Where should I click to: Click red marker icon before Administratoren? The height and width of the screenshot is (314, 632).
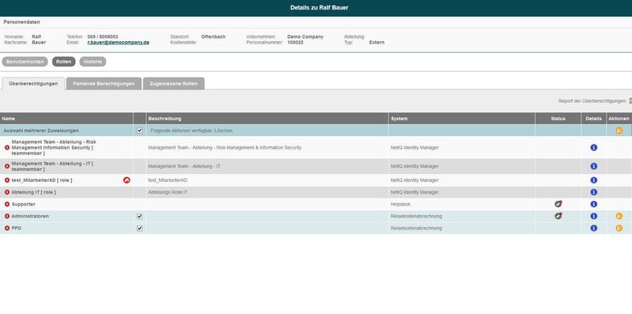click(7, 217)
